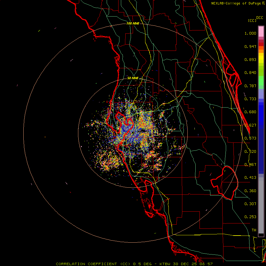Image resolution: width=266 pixels, height=266 pixels.
Task: Click the NEXLAB-College of DuPage title text
Action: pos(236,3)
